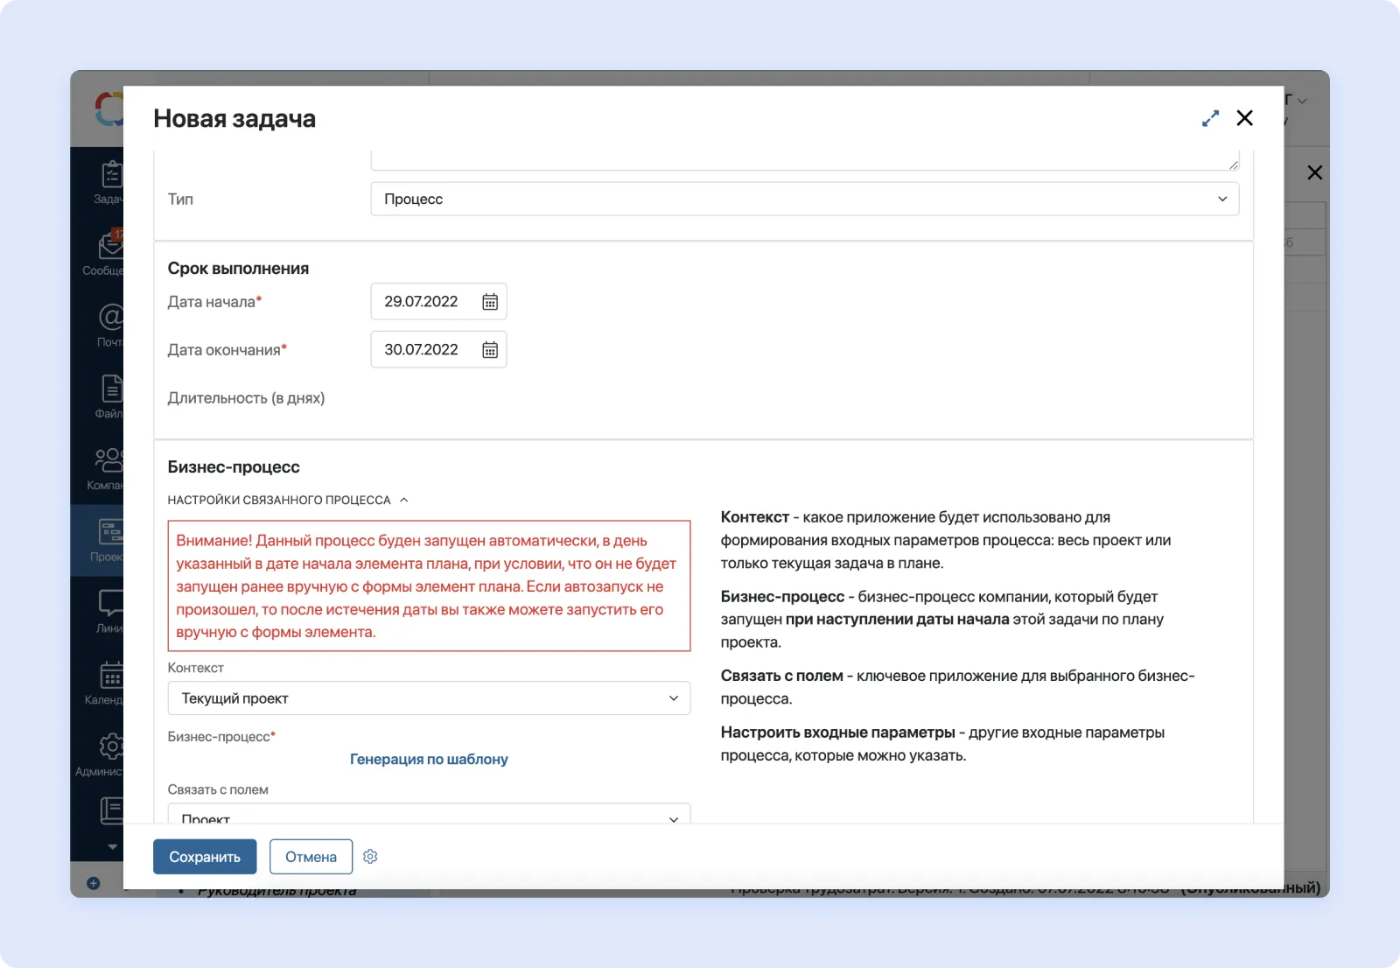Open Calendar icon in sidebar

[109, 677]
